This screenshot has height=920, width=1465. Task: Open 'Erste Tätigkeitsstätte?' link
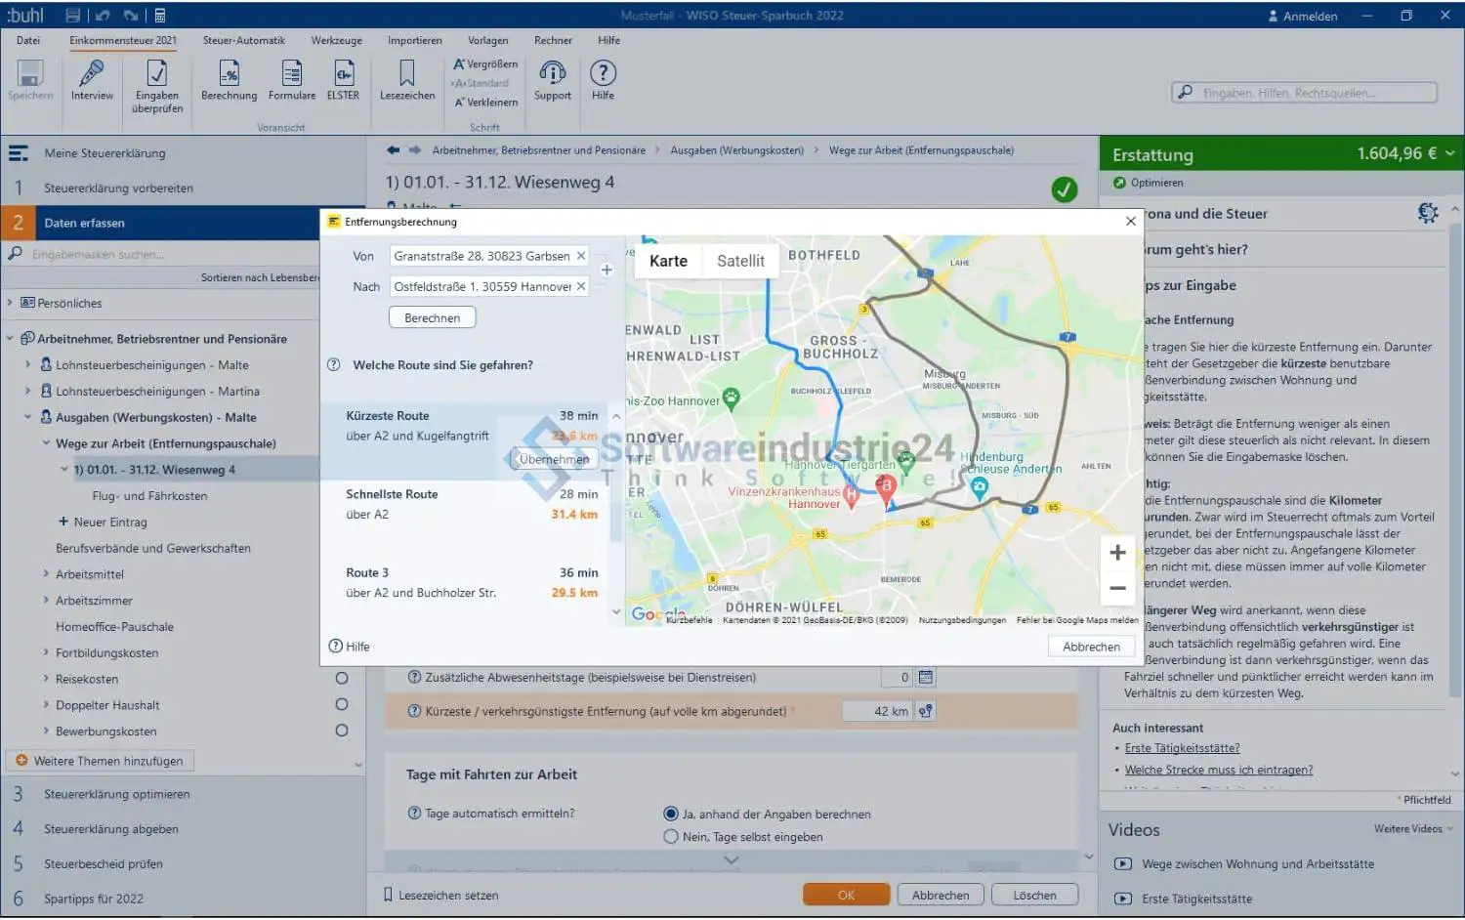click(1182, 748)
